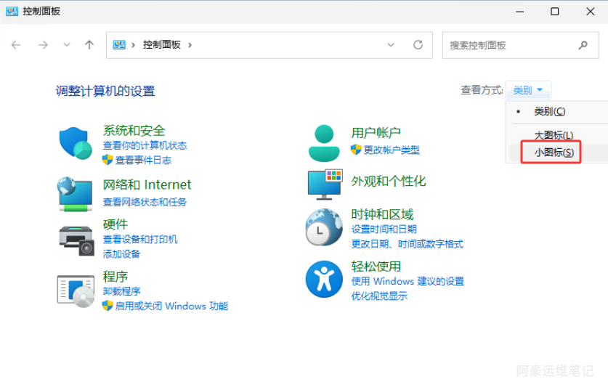Open 启用或关闭 Windows 功能 link
608x390 pixels.
(171, 306)
